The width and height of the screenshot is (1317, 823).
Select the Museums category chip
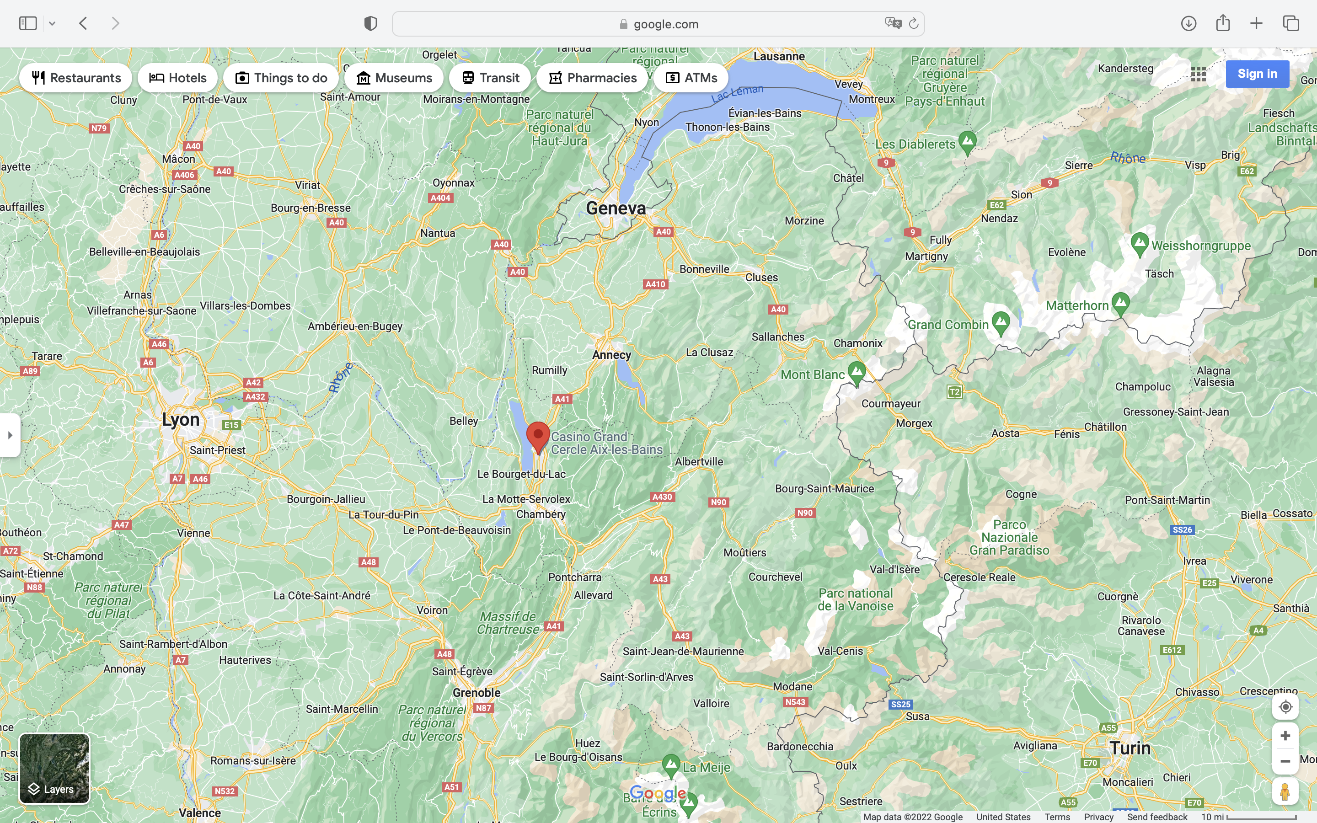[394, 78]
